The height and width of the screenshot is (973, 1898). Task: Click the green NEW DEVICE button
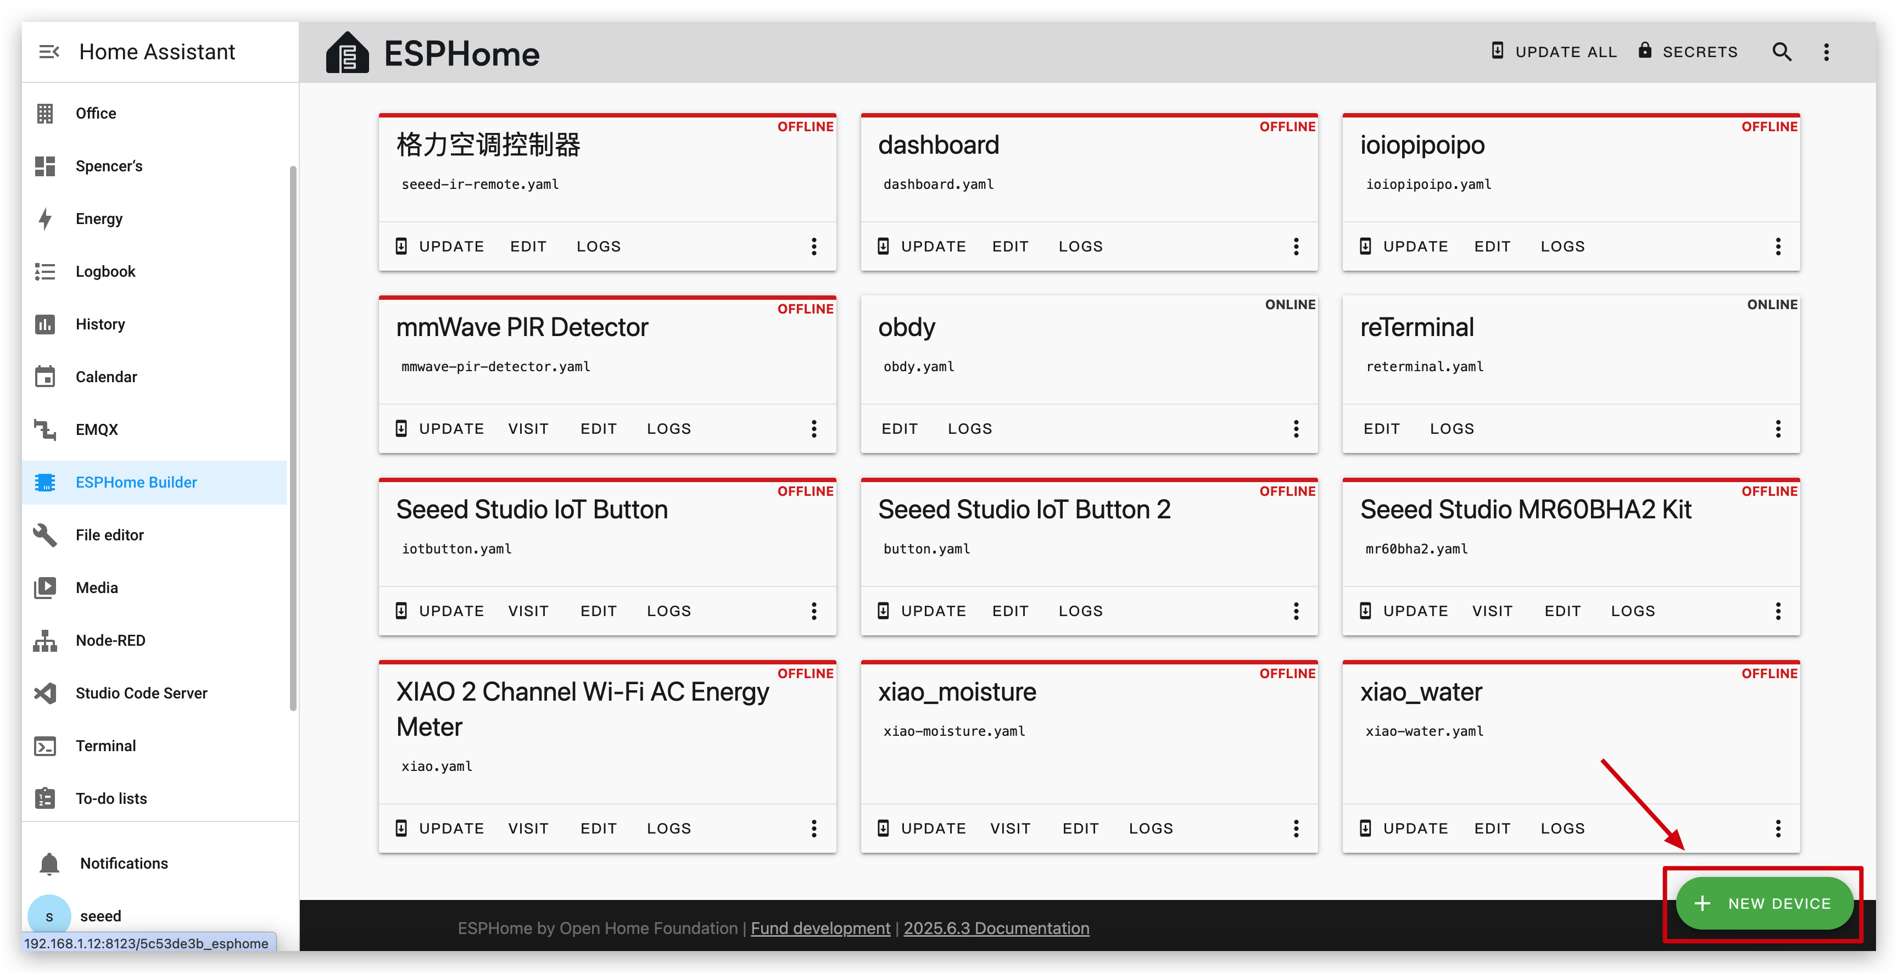(1764, 903)
